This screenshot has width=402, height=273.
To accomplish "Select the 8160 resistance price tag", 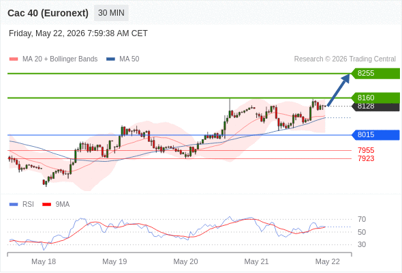I will (375, 98).
